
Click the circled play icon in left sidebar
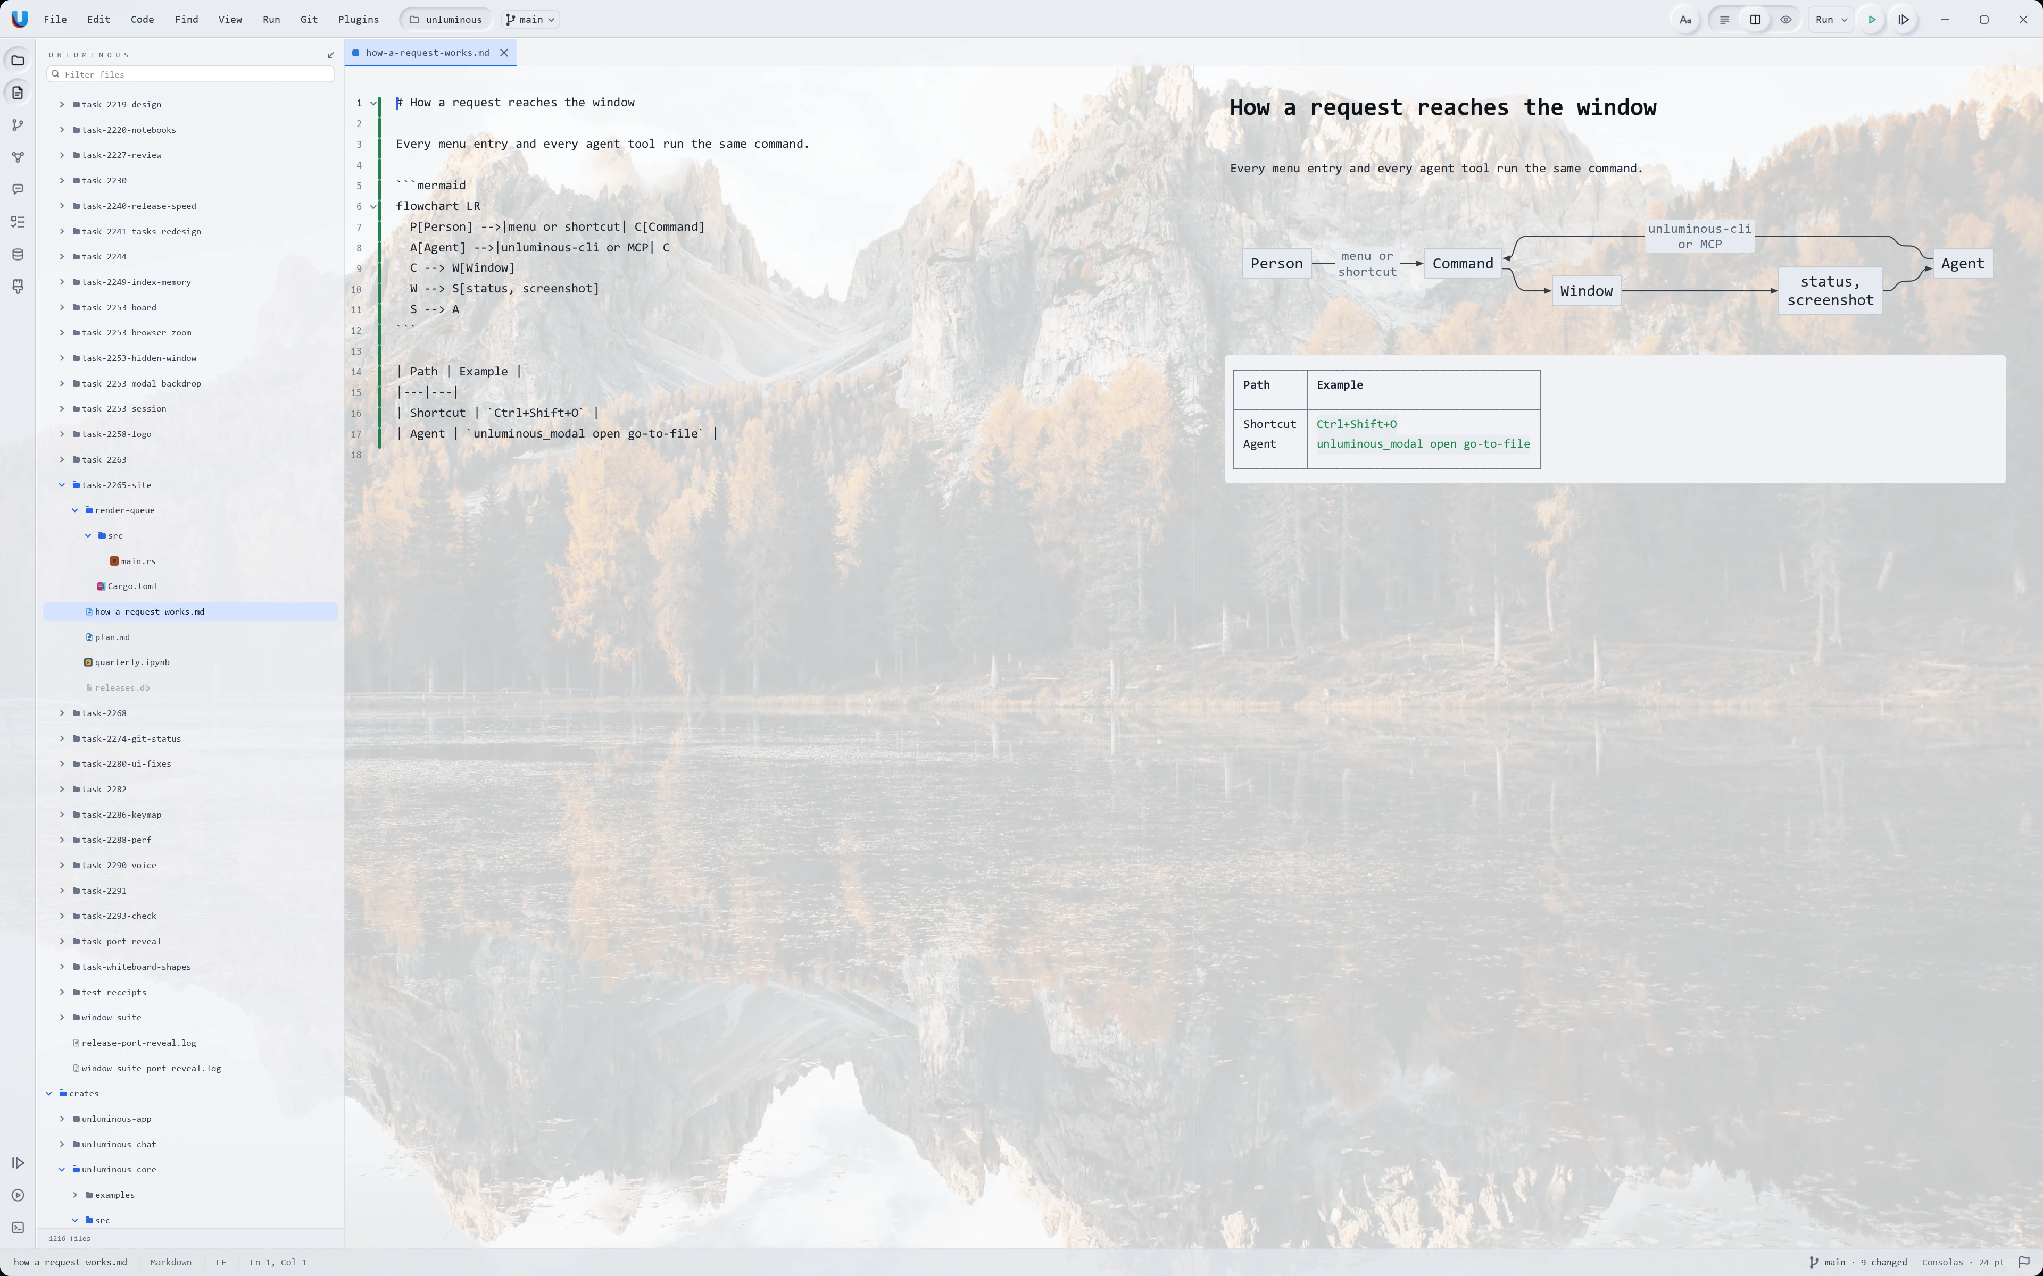click(18, 1195)
